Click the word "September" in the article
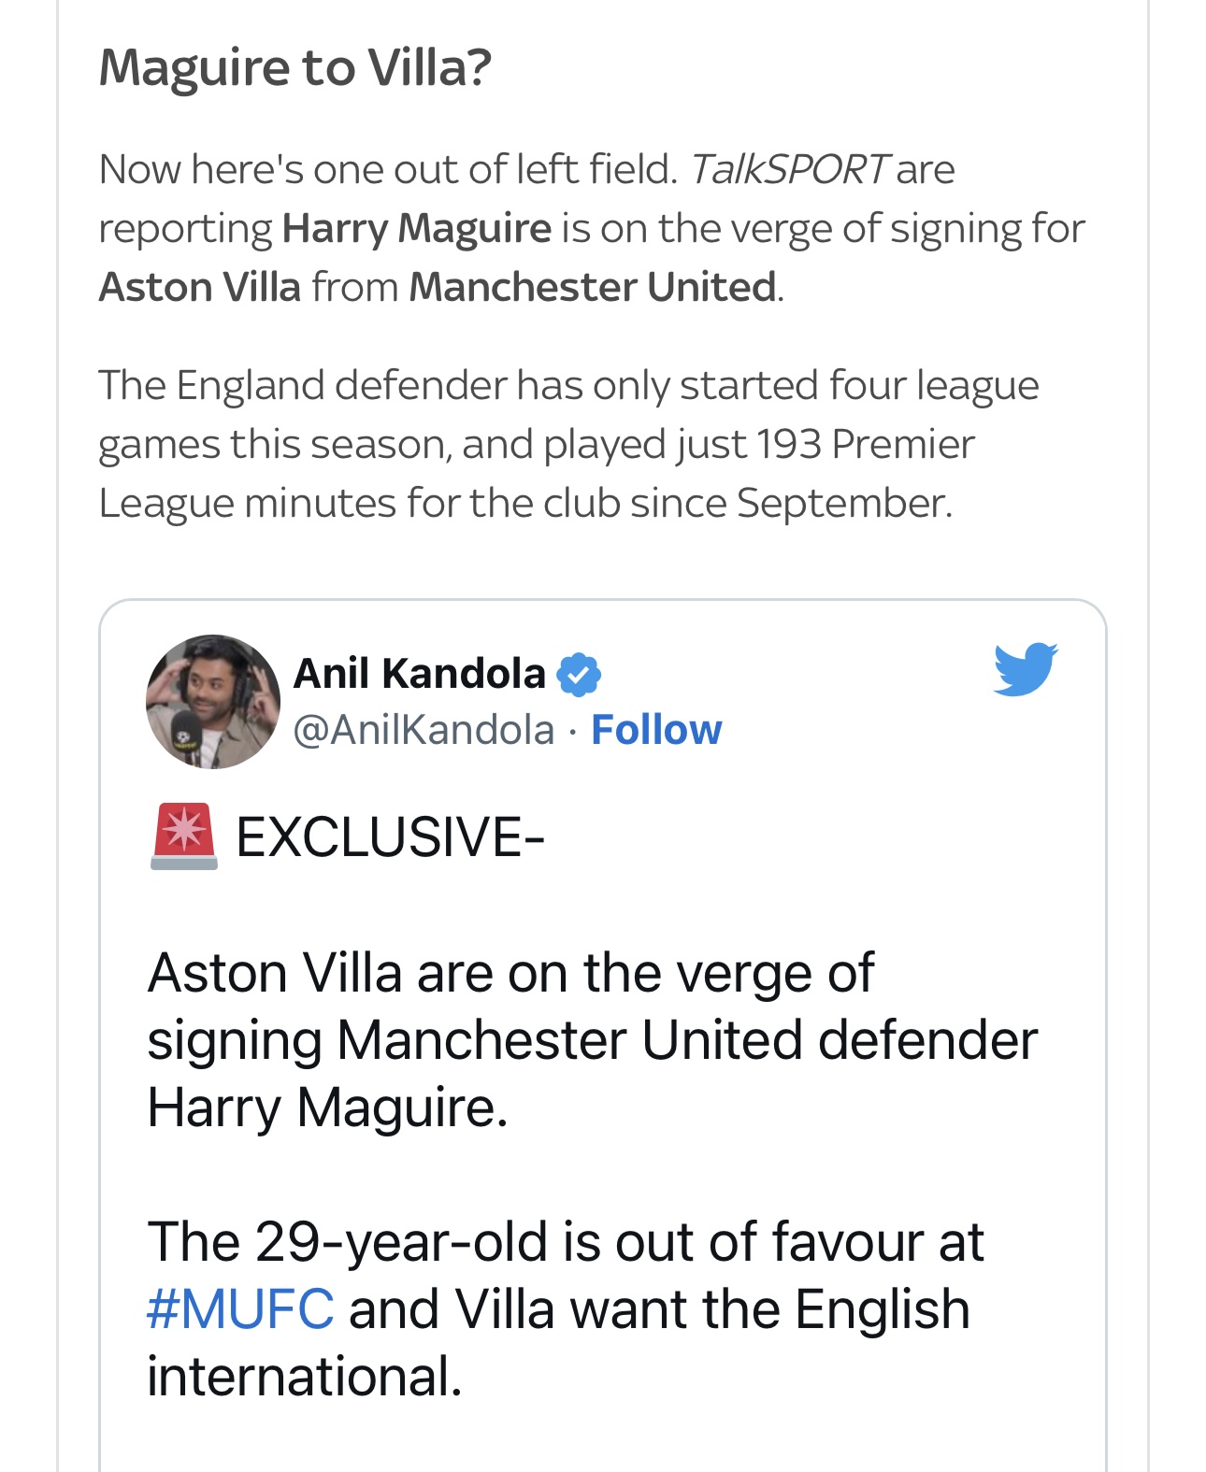 coord(842,503)
